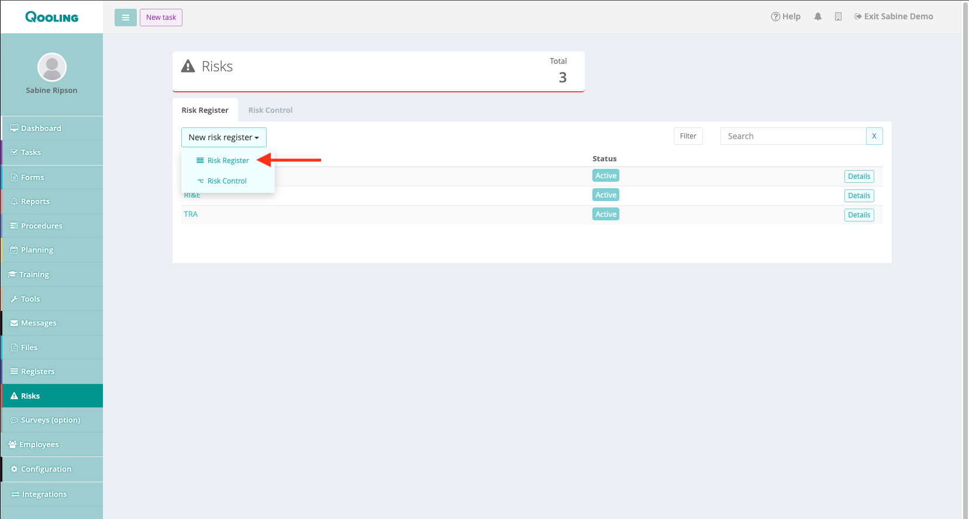Image resolution: width=969 pixels, height=519 pixels.
Task: Click the building icon in top bar
Action: [838, 17]
